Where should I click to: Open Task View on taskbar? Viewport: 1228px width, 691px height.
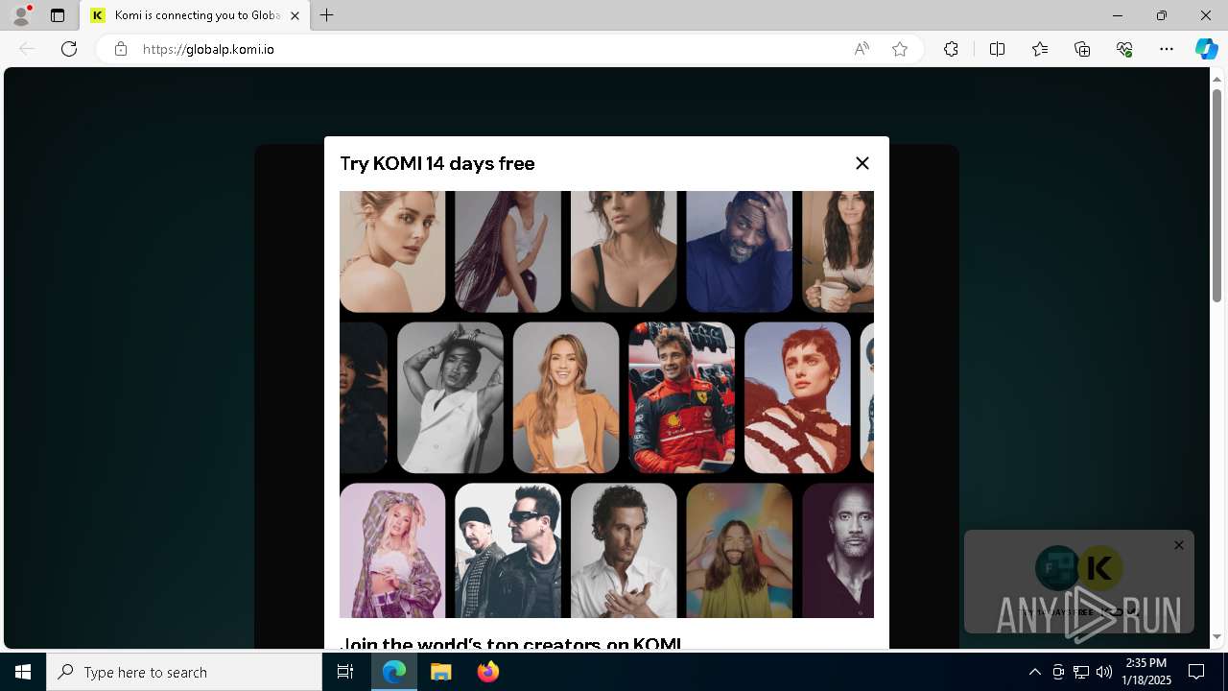345,672
